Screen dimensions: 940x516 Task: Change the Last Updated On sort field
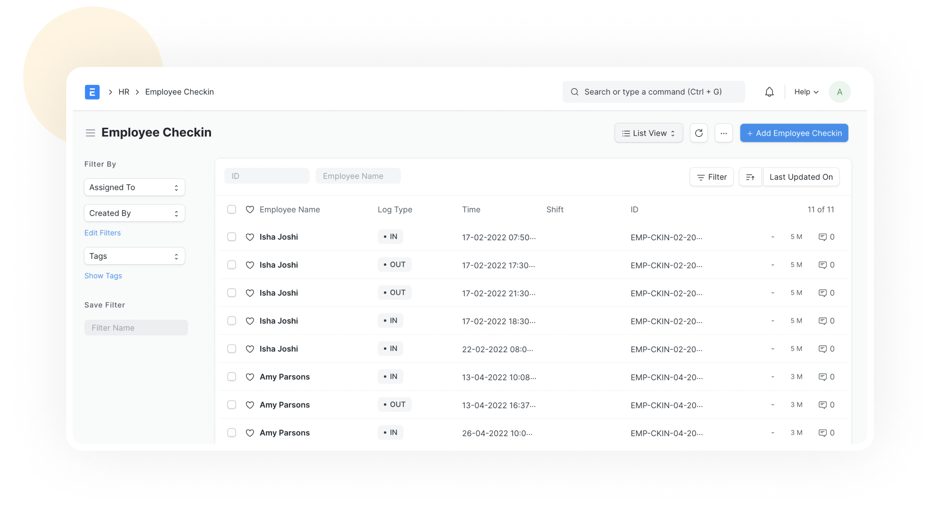[801, 177]
